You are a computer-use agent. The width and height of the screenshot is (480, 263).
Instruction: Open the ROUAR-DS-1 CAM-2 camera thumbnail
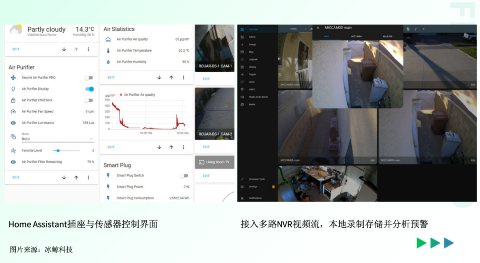pyautogui.click(x=215, y=114)
